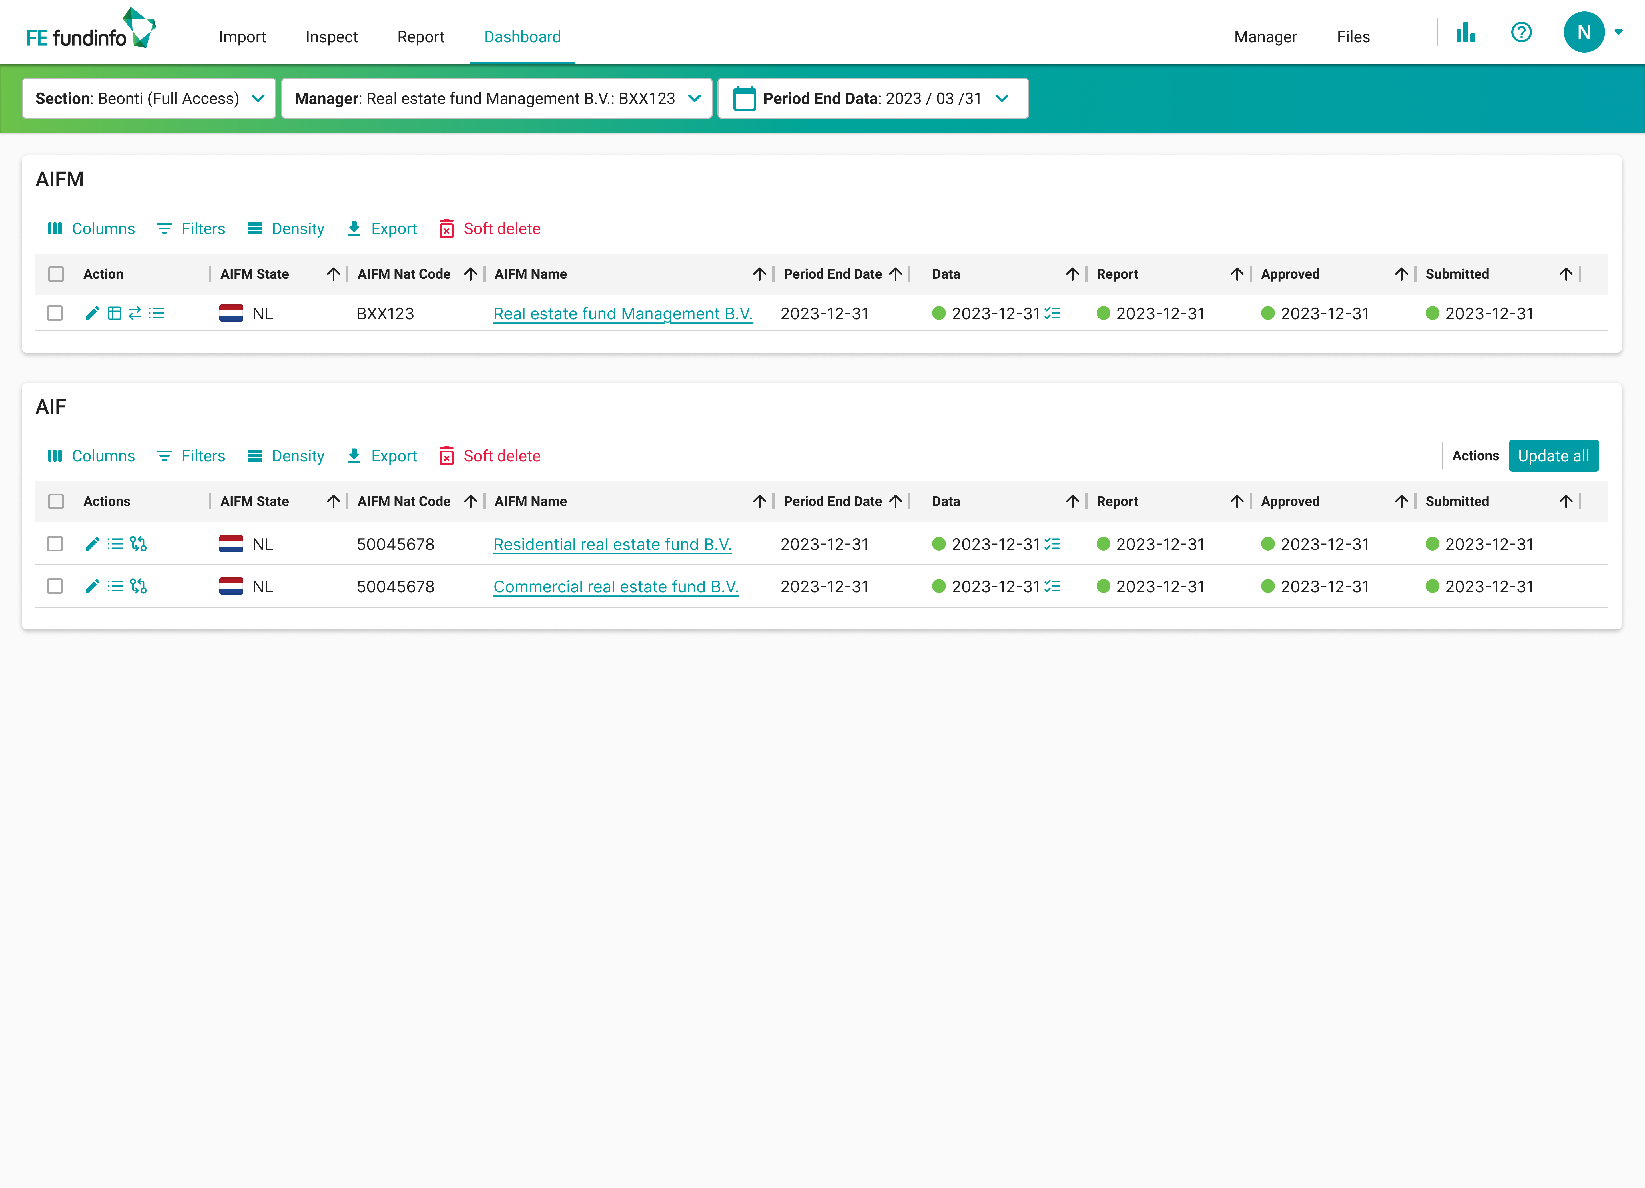Open the help question mark icon
The image size is (1645, 1188).
pyautogui.click(x=1521, y=33)
